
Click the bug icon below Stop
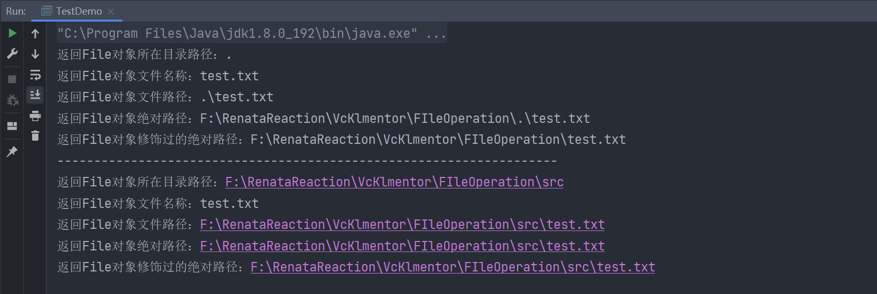(x=12, y=100)
